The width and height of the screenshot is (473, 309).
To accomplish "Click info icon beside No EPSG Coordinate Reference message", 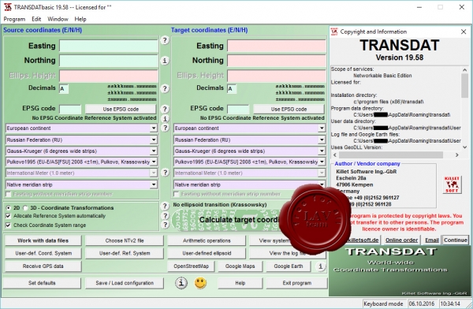I will 165,118.
